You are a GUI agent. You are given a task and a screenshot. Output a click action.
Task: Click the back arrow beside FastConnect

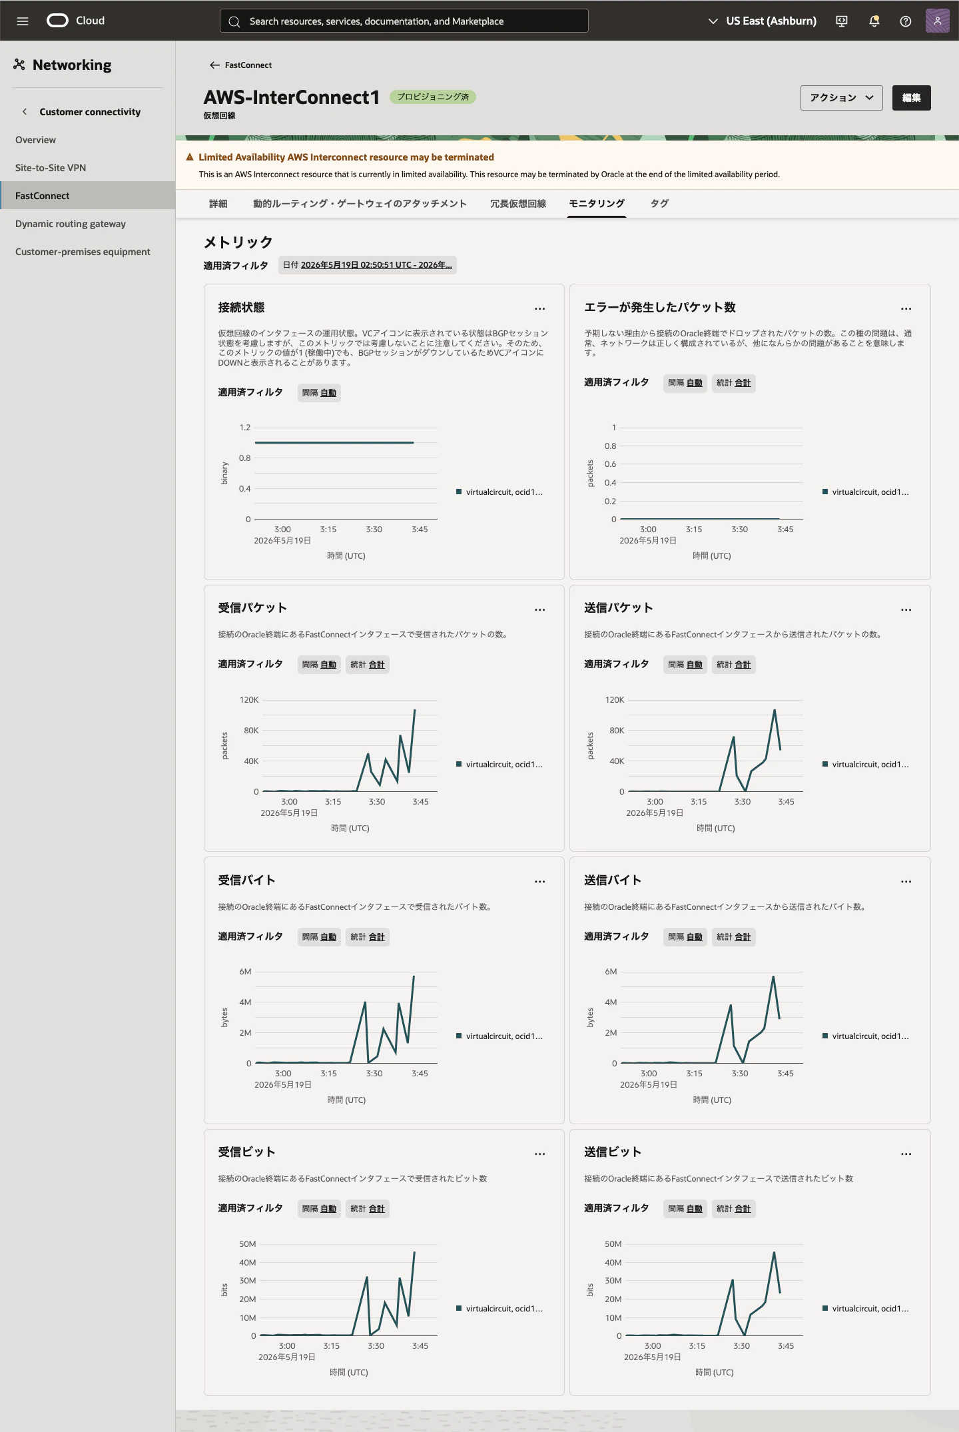click(x=214, y=65)
